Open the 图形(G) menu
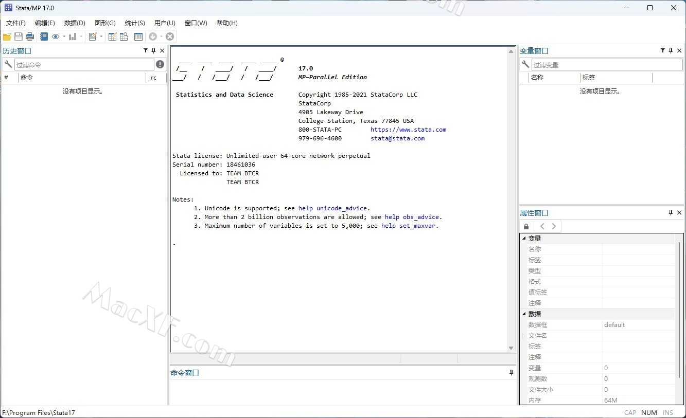 (x=105, y=23)
